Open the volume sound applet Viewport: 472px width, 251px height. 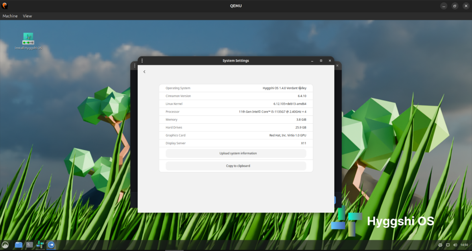pos(455,245)
